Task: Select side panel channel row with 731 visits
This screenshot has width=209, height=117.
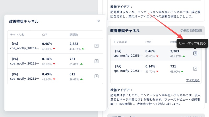Action: [152, 69]
